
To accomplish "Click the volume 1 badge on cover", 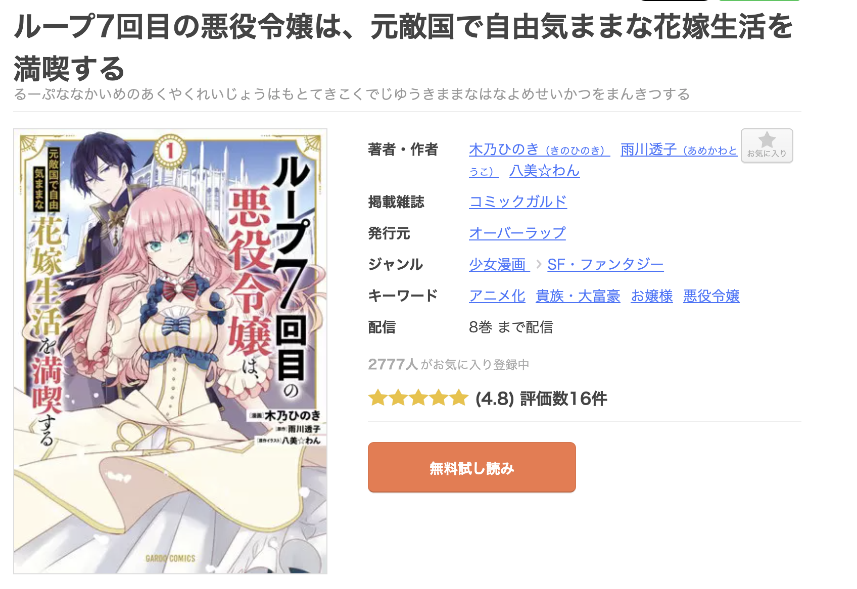I will pos(170,150).
